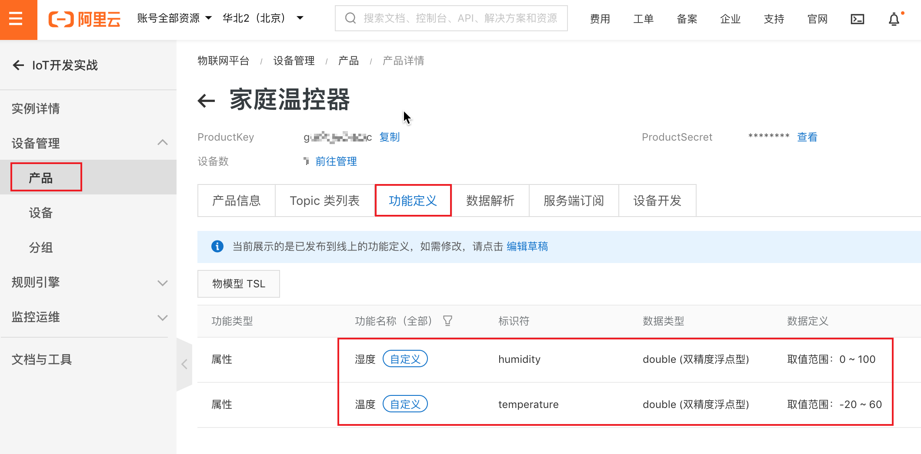The image size is (921, 454).
Task: Click 复制 to copy the ProductKey
Action: click(x=389, y=137)
